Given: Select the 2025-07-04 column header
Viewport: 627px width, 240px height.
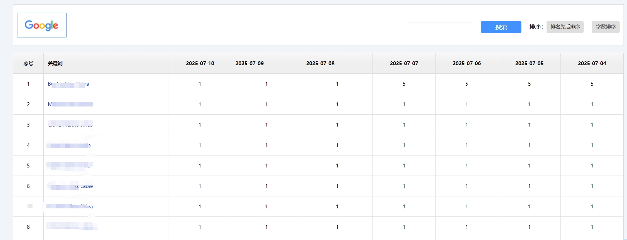Looking at the screenshot, I should (x=592, y=63).
